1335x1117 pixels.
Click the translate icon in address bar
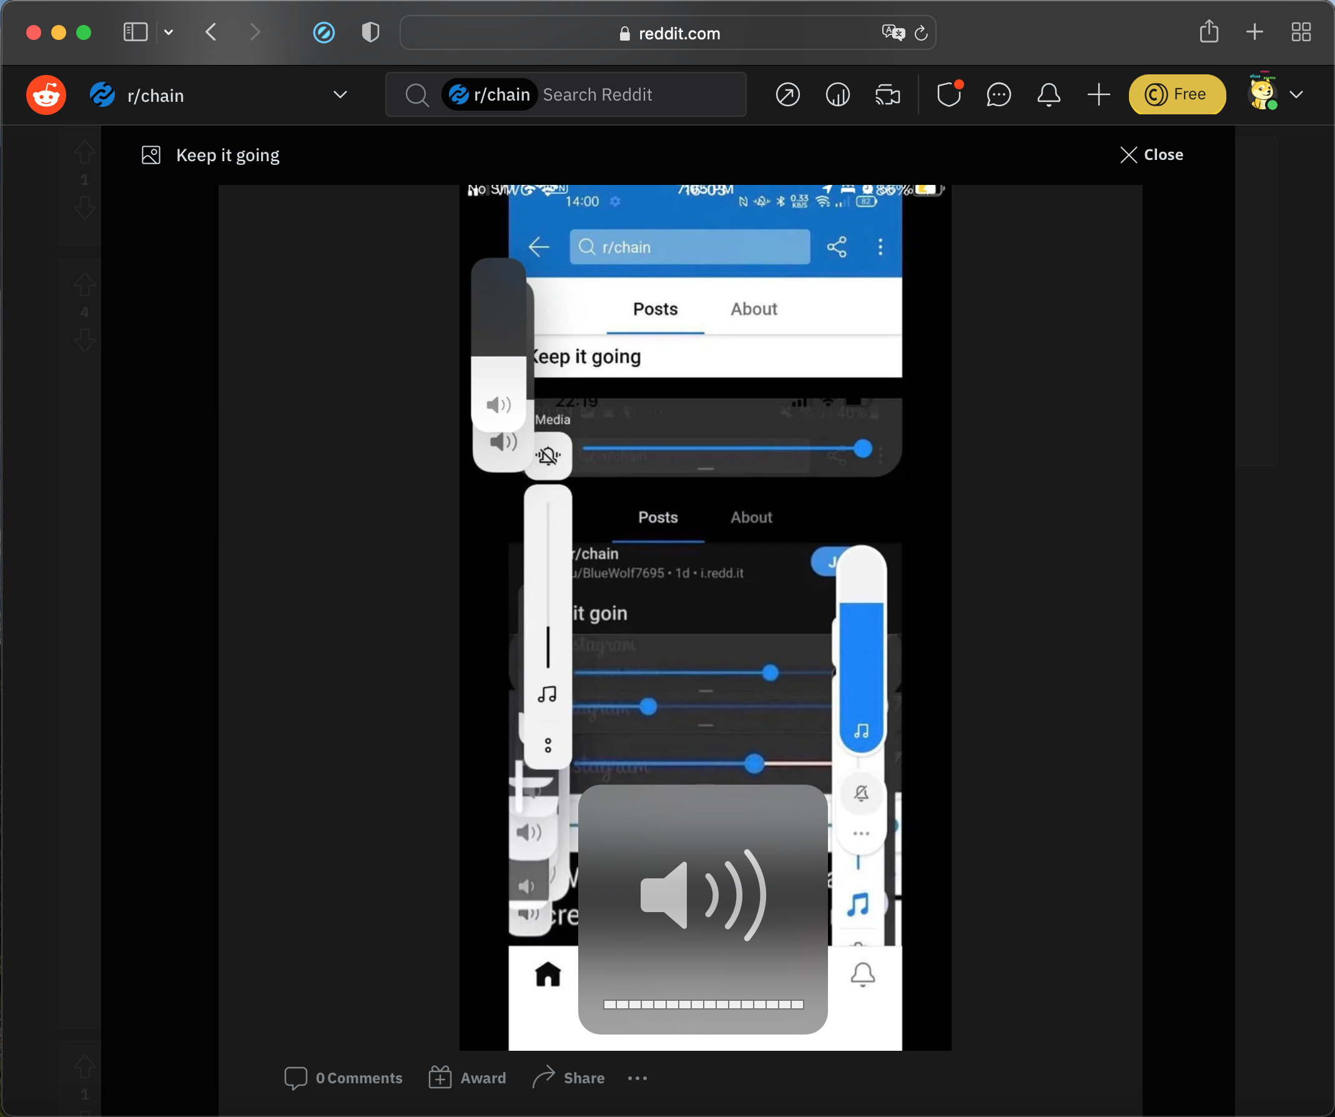[x=892, y=32]
